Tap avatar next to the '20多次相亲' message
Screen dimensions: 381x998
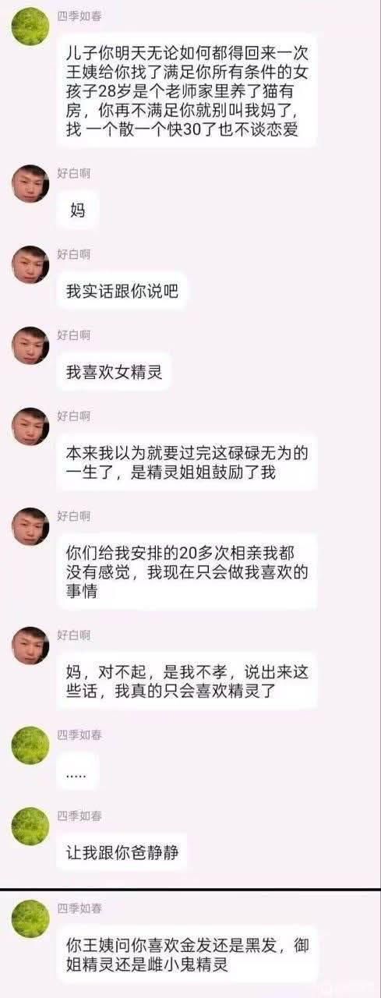pyautogui.click(x=30, y=526)
